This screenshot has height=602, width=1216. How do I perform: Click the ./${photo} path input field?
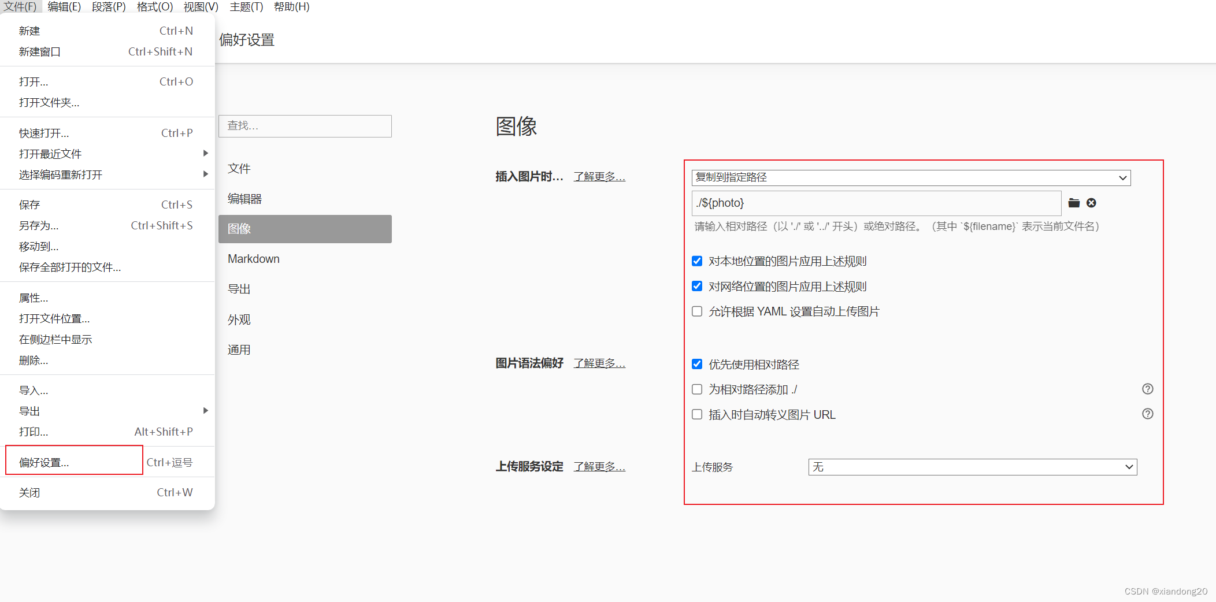pyautogui.click(x=876, y=203)
